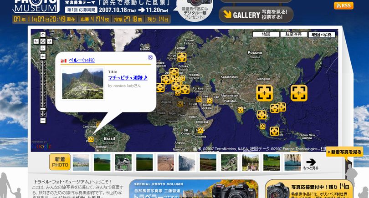Click the デジタル一眼 プレゼント bubble
The height and width of the screenshot is (198, 369).
pyautogui.click(x=195, y=10)
